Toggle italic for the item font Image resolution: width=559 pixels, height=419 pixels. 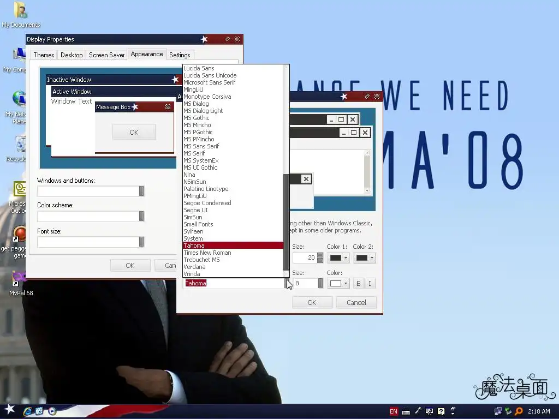[x=370, y=283]
